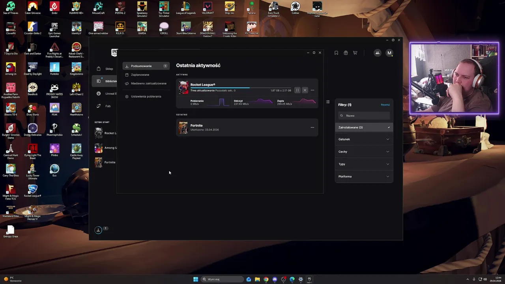The image size is (505, 284).
Task: Select Podsumowanie in download manager
Action: (x=146, y=66)
